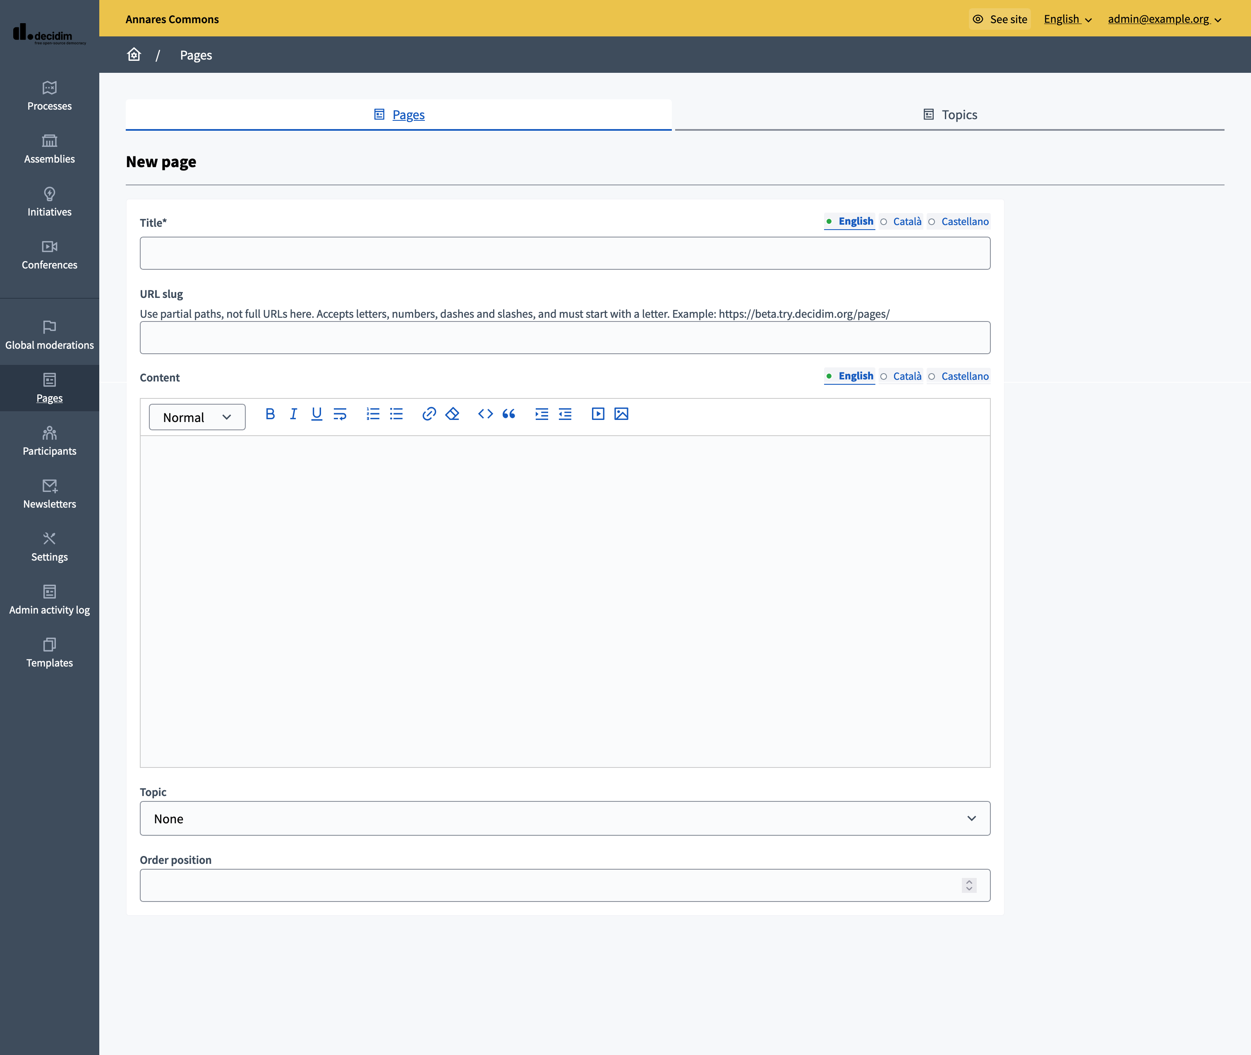Open the Normal paragraph style dropdown
Screen dimensions: 1251x1055
point(197,417)
